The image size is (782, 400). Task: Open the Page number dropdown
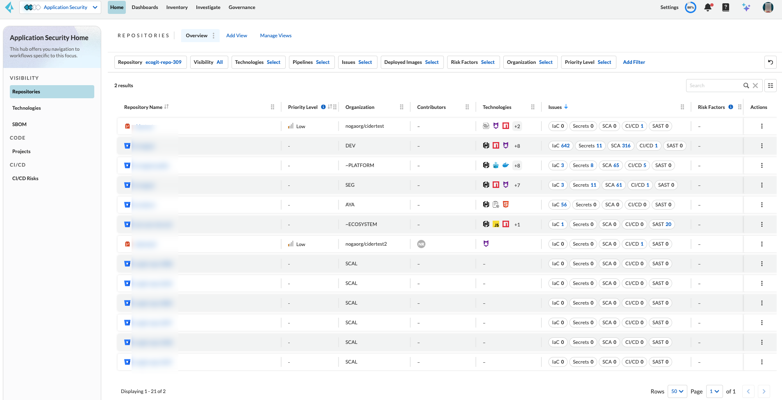[x=714, y=391]
